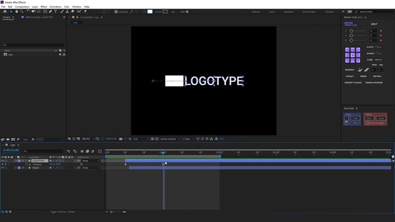Image resolution: width=395 pixels, height=222 pixels.
Task: Take a snapshot with the camera icon
Action: pos(121,139)
